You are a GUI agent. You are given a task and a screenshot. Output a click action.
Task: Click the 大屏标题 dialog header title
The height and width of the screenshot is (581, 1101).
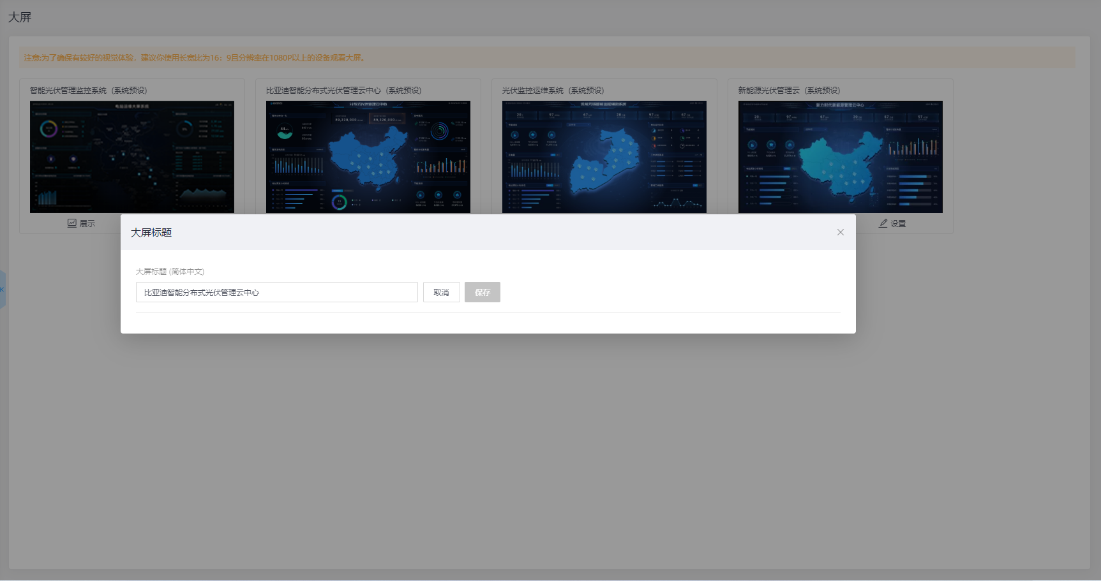point(151,232)
